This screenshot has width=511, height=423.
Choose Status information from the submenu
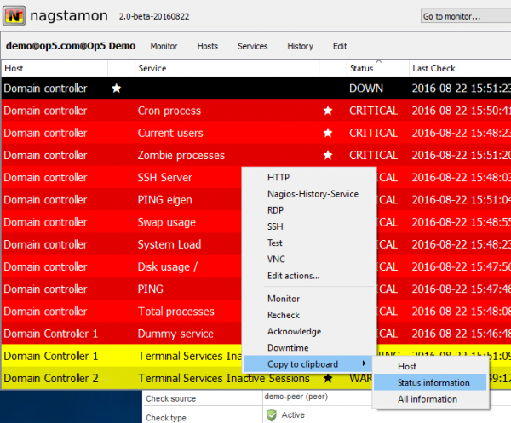433,383
